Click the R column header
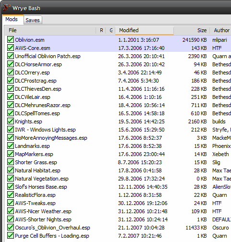231x242 pixels. coord(101,30)
